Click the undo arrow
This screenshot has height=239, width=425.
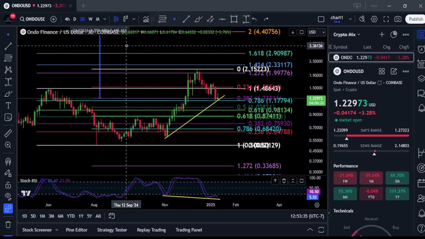254,19
